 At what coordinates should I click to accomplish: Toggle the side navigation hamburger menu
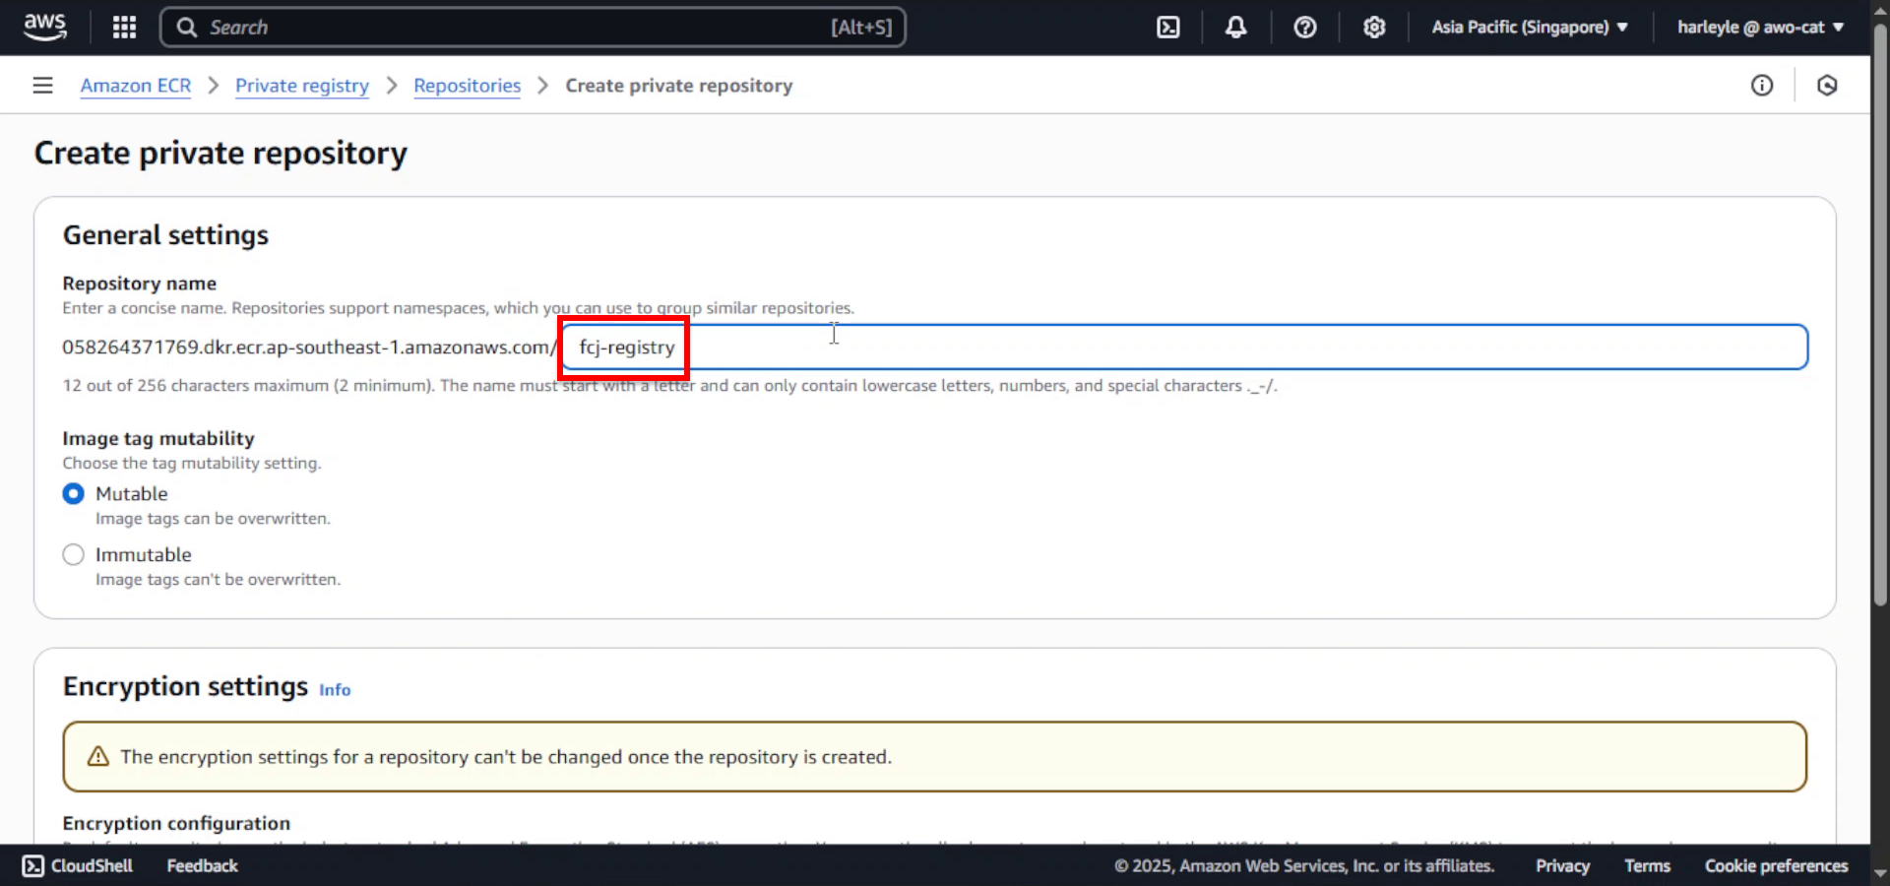pos(42,86)
